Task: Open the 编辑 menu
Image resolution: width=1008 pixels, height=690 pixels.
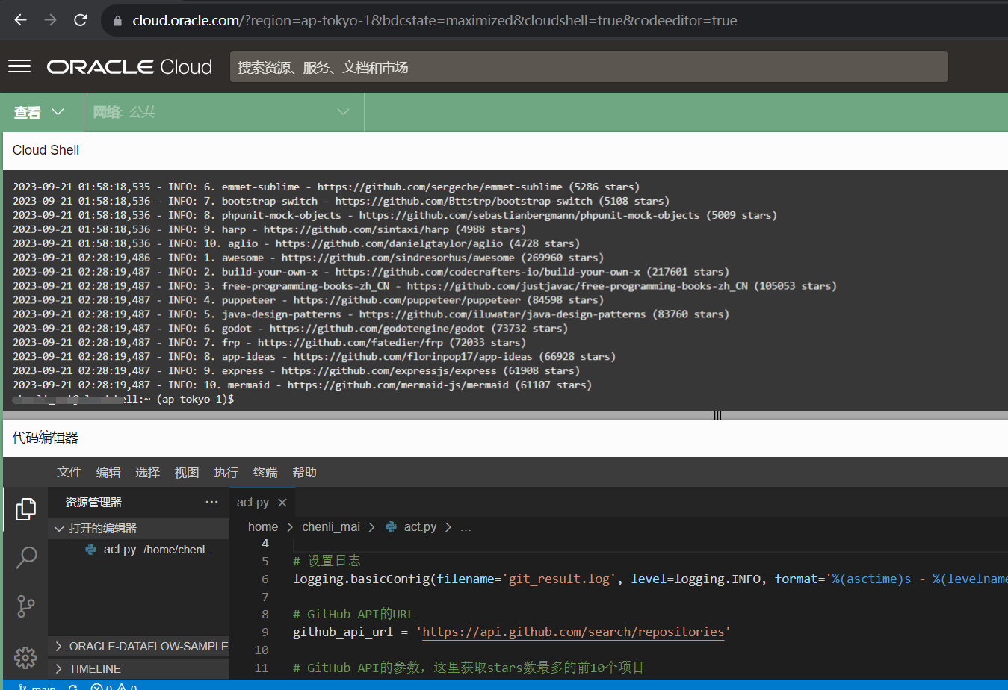Action: coord(108,472)
